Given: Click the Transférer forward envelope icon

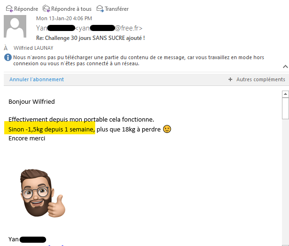Looking at the screenshot, I should (x=100, y=8).
